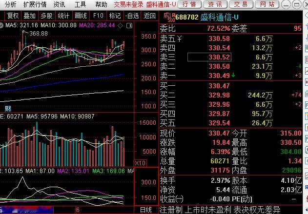The width and height of the screenshot is (308, 214).
Task: Click the 买二 volume 244.2万
Action: coord(260,95)
